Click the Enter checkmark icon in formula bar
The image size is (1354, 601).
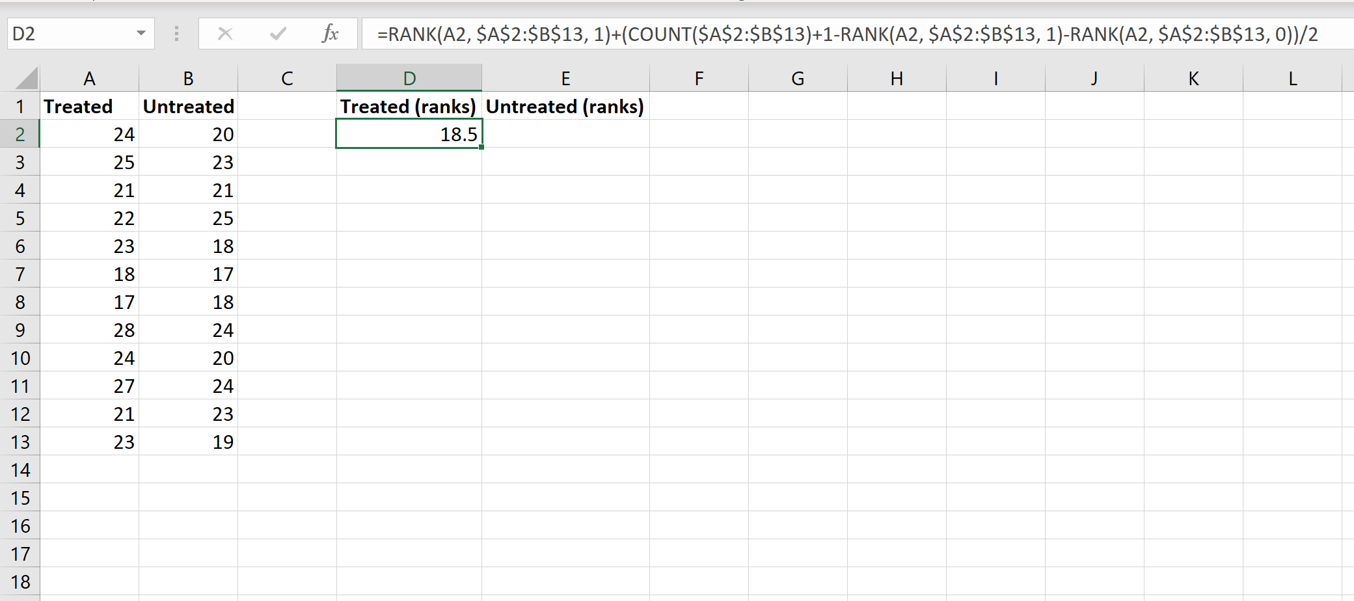278,34
